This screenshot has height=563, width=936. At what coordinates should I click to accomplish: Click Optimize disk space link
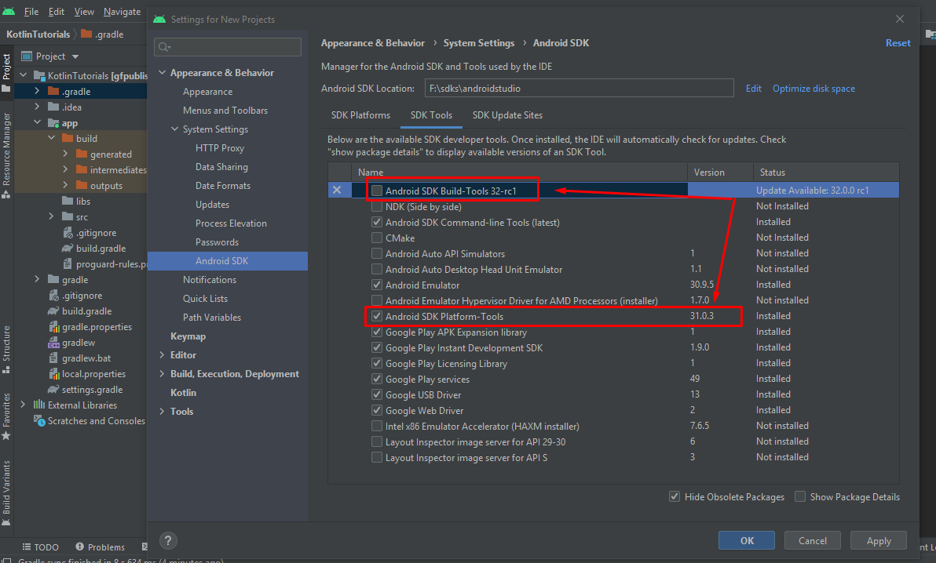814,89
